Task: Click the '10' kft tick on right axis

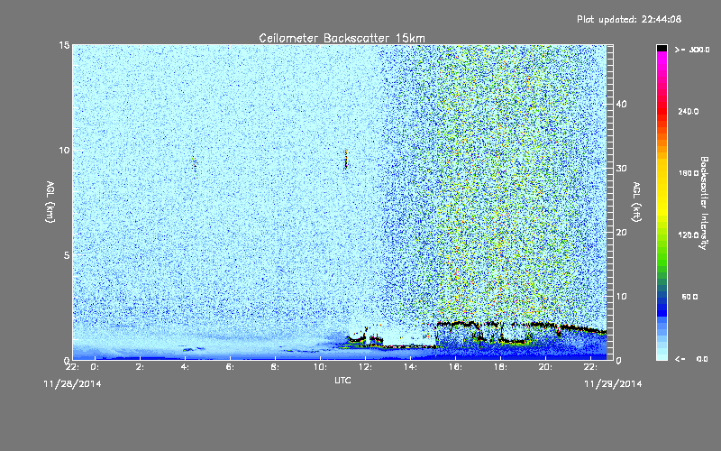Action: (x=621, y=297)
